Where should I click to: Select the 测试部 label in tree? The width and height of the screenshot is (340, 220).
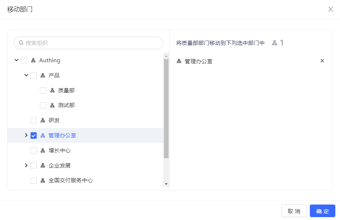tap(66, 105)
